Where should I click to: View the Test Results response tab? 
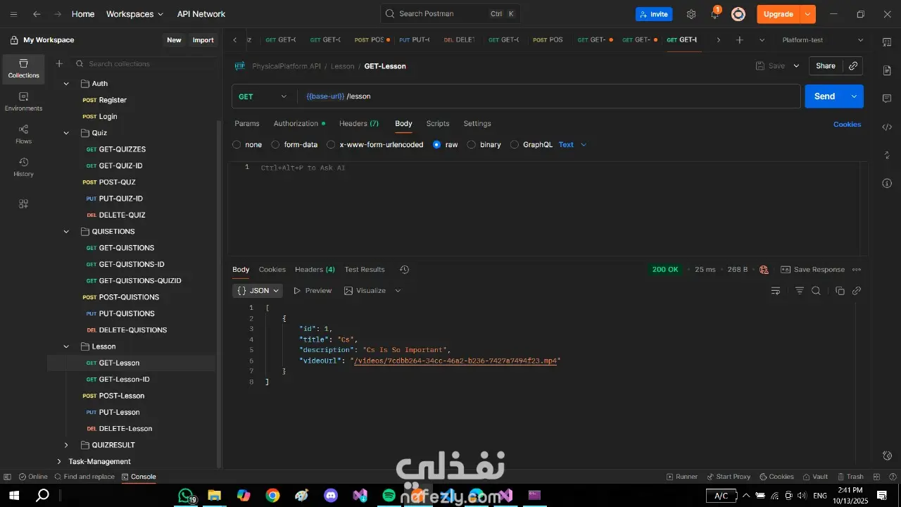(x=365, y=270)
